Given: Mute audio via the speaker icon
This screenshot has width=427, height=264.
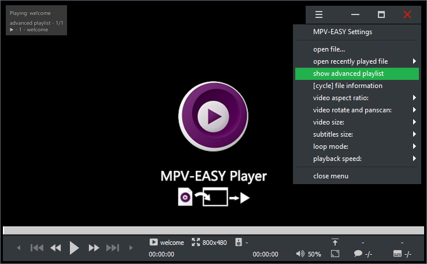Looking at the screenshot, I should pyautogui.click(x=300, y=254).
